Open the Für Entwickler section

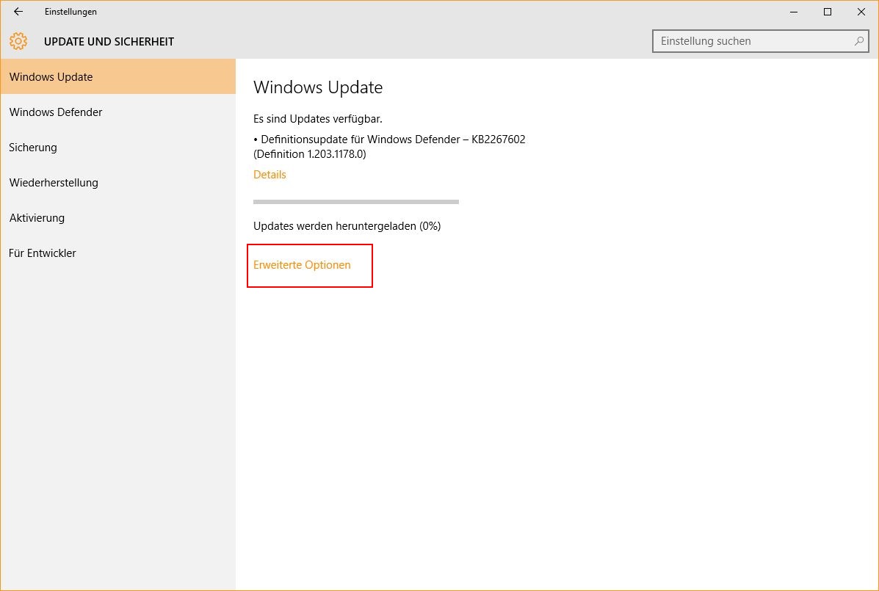pyautogui.click(x=43, y=253)
